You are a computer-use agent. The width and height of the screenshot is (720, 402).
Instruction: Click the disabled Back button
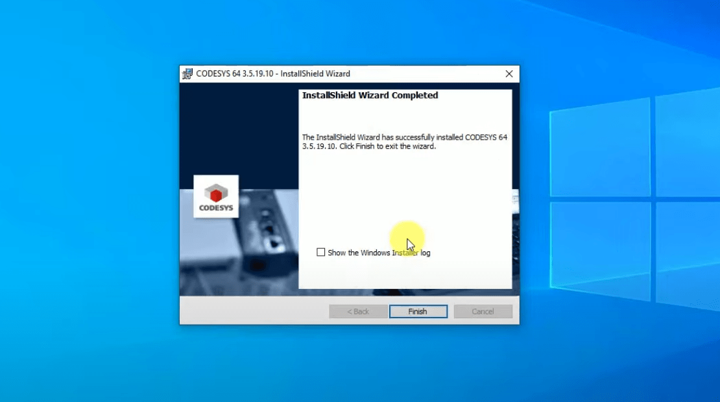[x=357, y=311]
